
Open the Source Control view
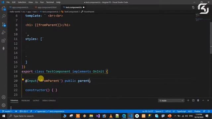(4, 24)
